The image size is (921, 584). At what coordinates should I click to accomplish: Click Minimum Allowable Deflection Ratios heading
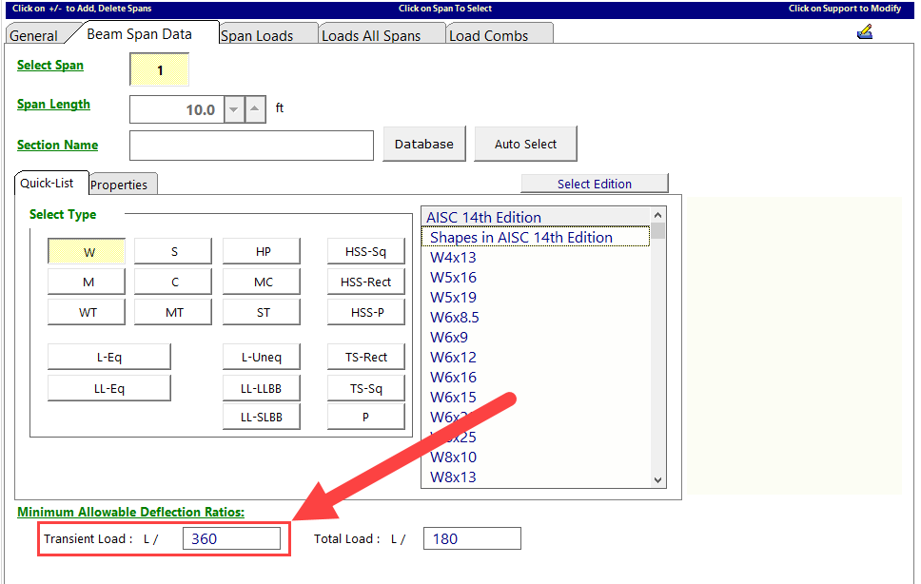coord(131,512)
